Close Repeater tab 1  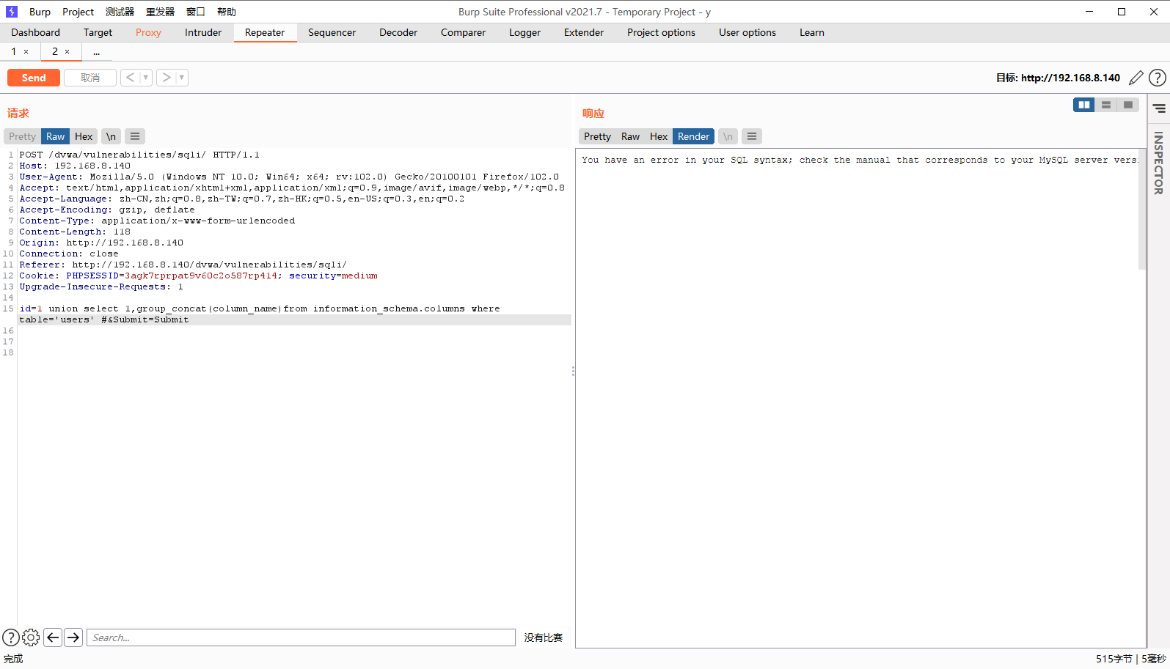tap(26, 52)
